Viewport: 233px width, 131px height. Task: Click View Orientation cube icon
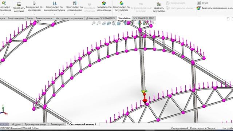119,23
